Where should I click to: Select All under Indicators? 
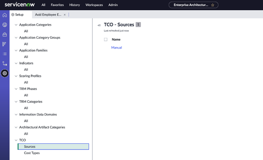coord(26,70)
